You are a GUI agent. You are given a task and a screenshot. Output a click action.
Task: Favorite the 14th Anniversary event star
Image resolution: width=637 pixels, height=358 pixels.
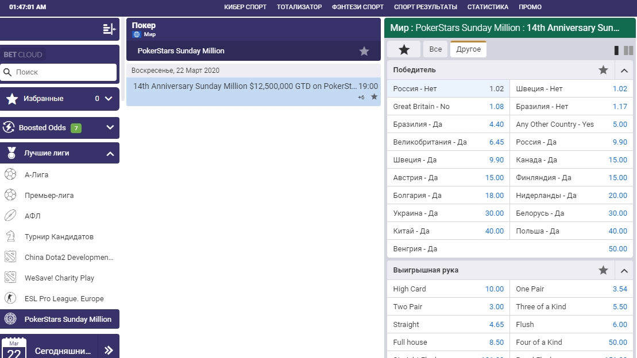coord(374,96)
